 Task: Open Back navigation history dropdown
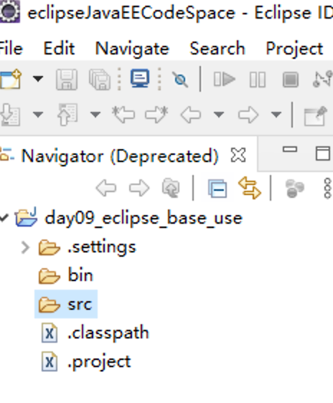[x=219, y=114]
